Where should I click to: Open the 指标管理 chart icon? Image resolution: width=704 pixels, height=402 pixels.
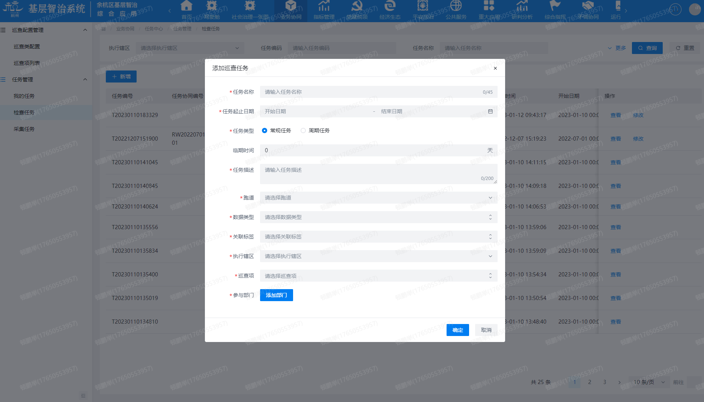tap(324, 6)
